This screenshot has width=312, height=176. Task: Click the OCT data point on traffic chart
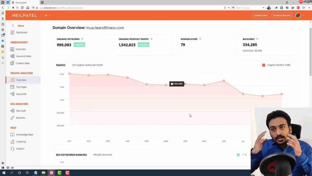[x=69, y=74]
